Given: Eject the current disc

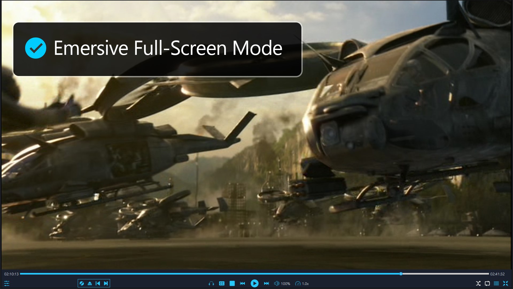Looking at the screenshot, I should pyautogui.click(x=90, y=283).
